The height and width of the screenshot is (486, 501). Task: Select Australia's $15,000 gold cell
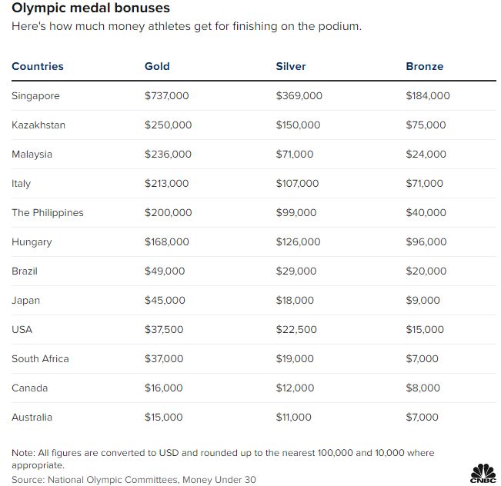(x=164, y=418)
